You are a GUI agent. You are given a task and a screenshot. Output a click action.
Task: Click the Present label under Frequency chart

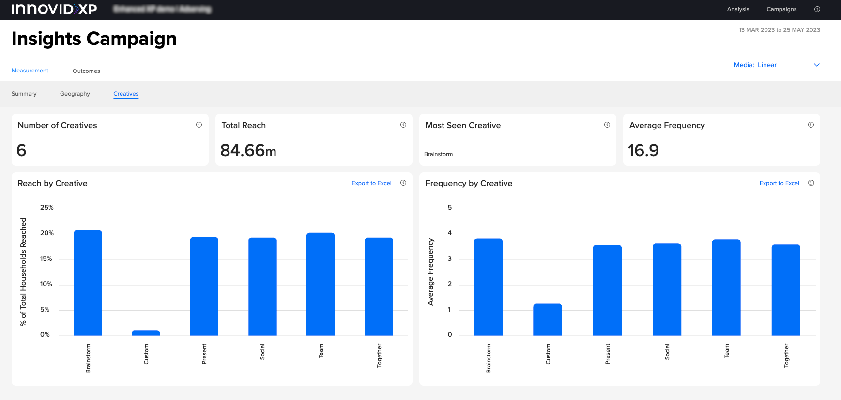pyautogui.click(x=608, y=354)
